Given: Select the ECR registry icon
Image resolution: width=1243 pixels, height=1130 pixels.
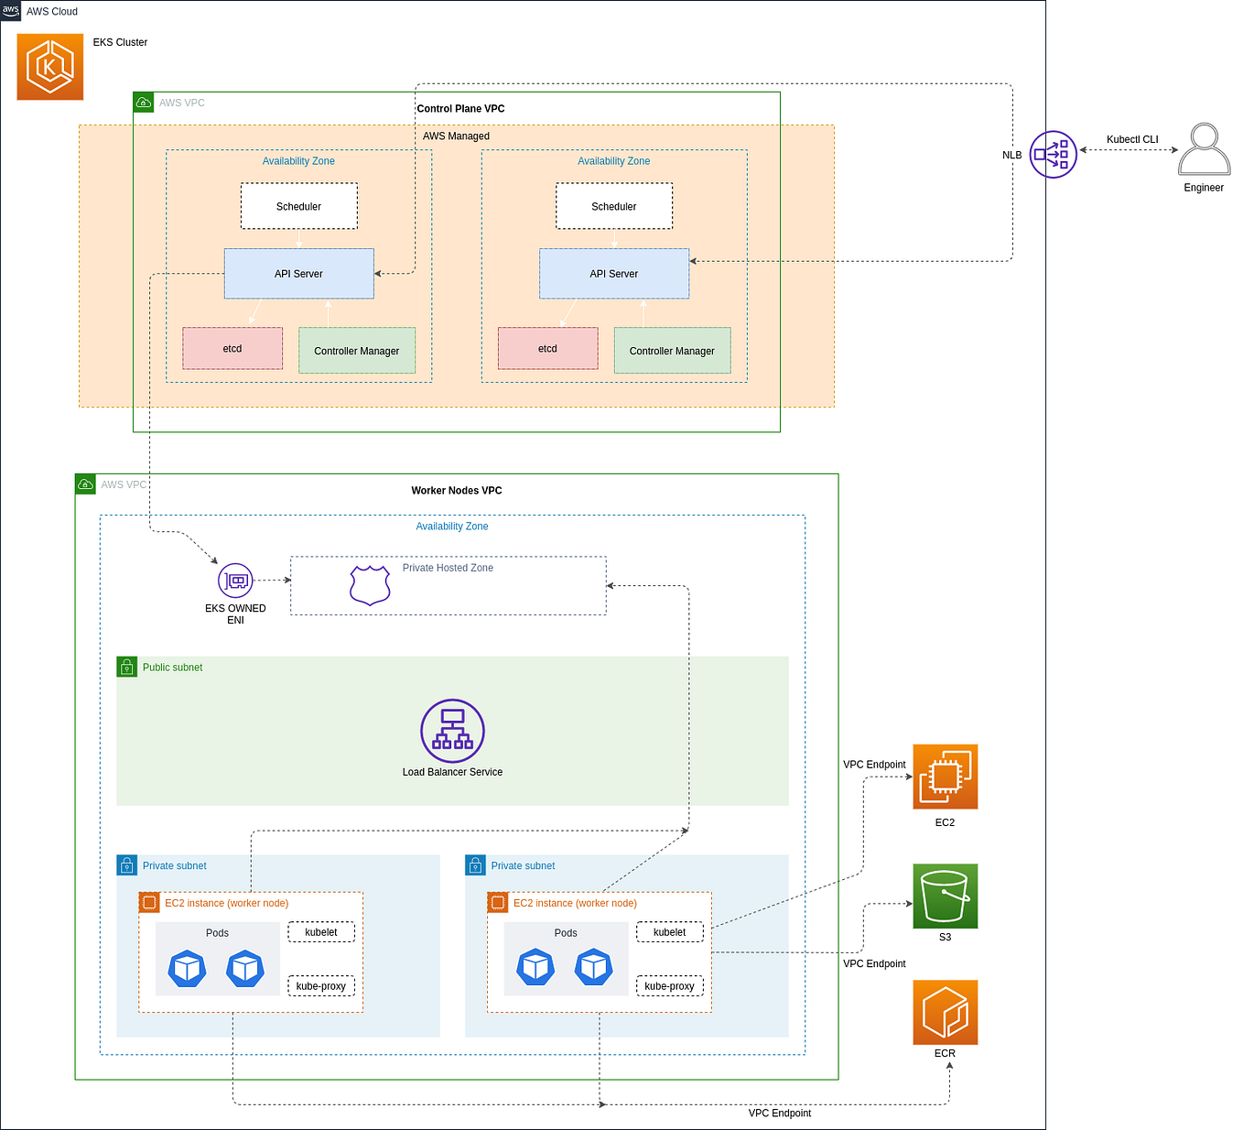Looking at the screenshot, I should pos(945,1012).
